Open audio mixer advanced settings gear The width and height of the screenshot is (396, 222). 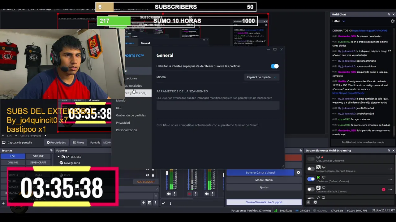(163, 203)
